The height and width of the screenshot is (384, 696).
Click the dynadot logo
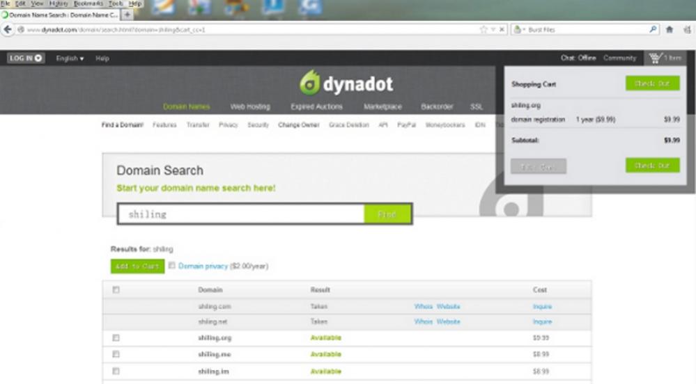point(346,83)
